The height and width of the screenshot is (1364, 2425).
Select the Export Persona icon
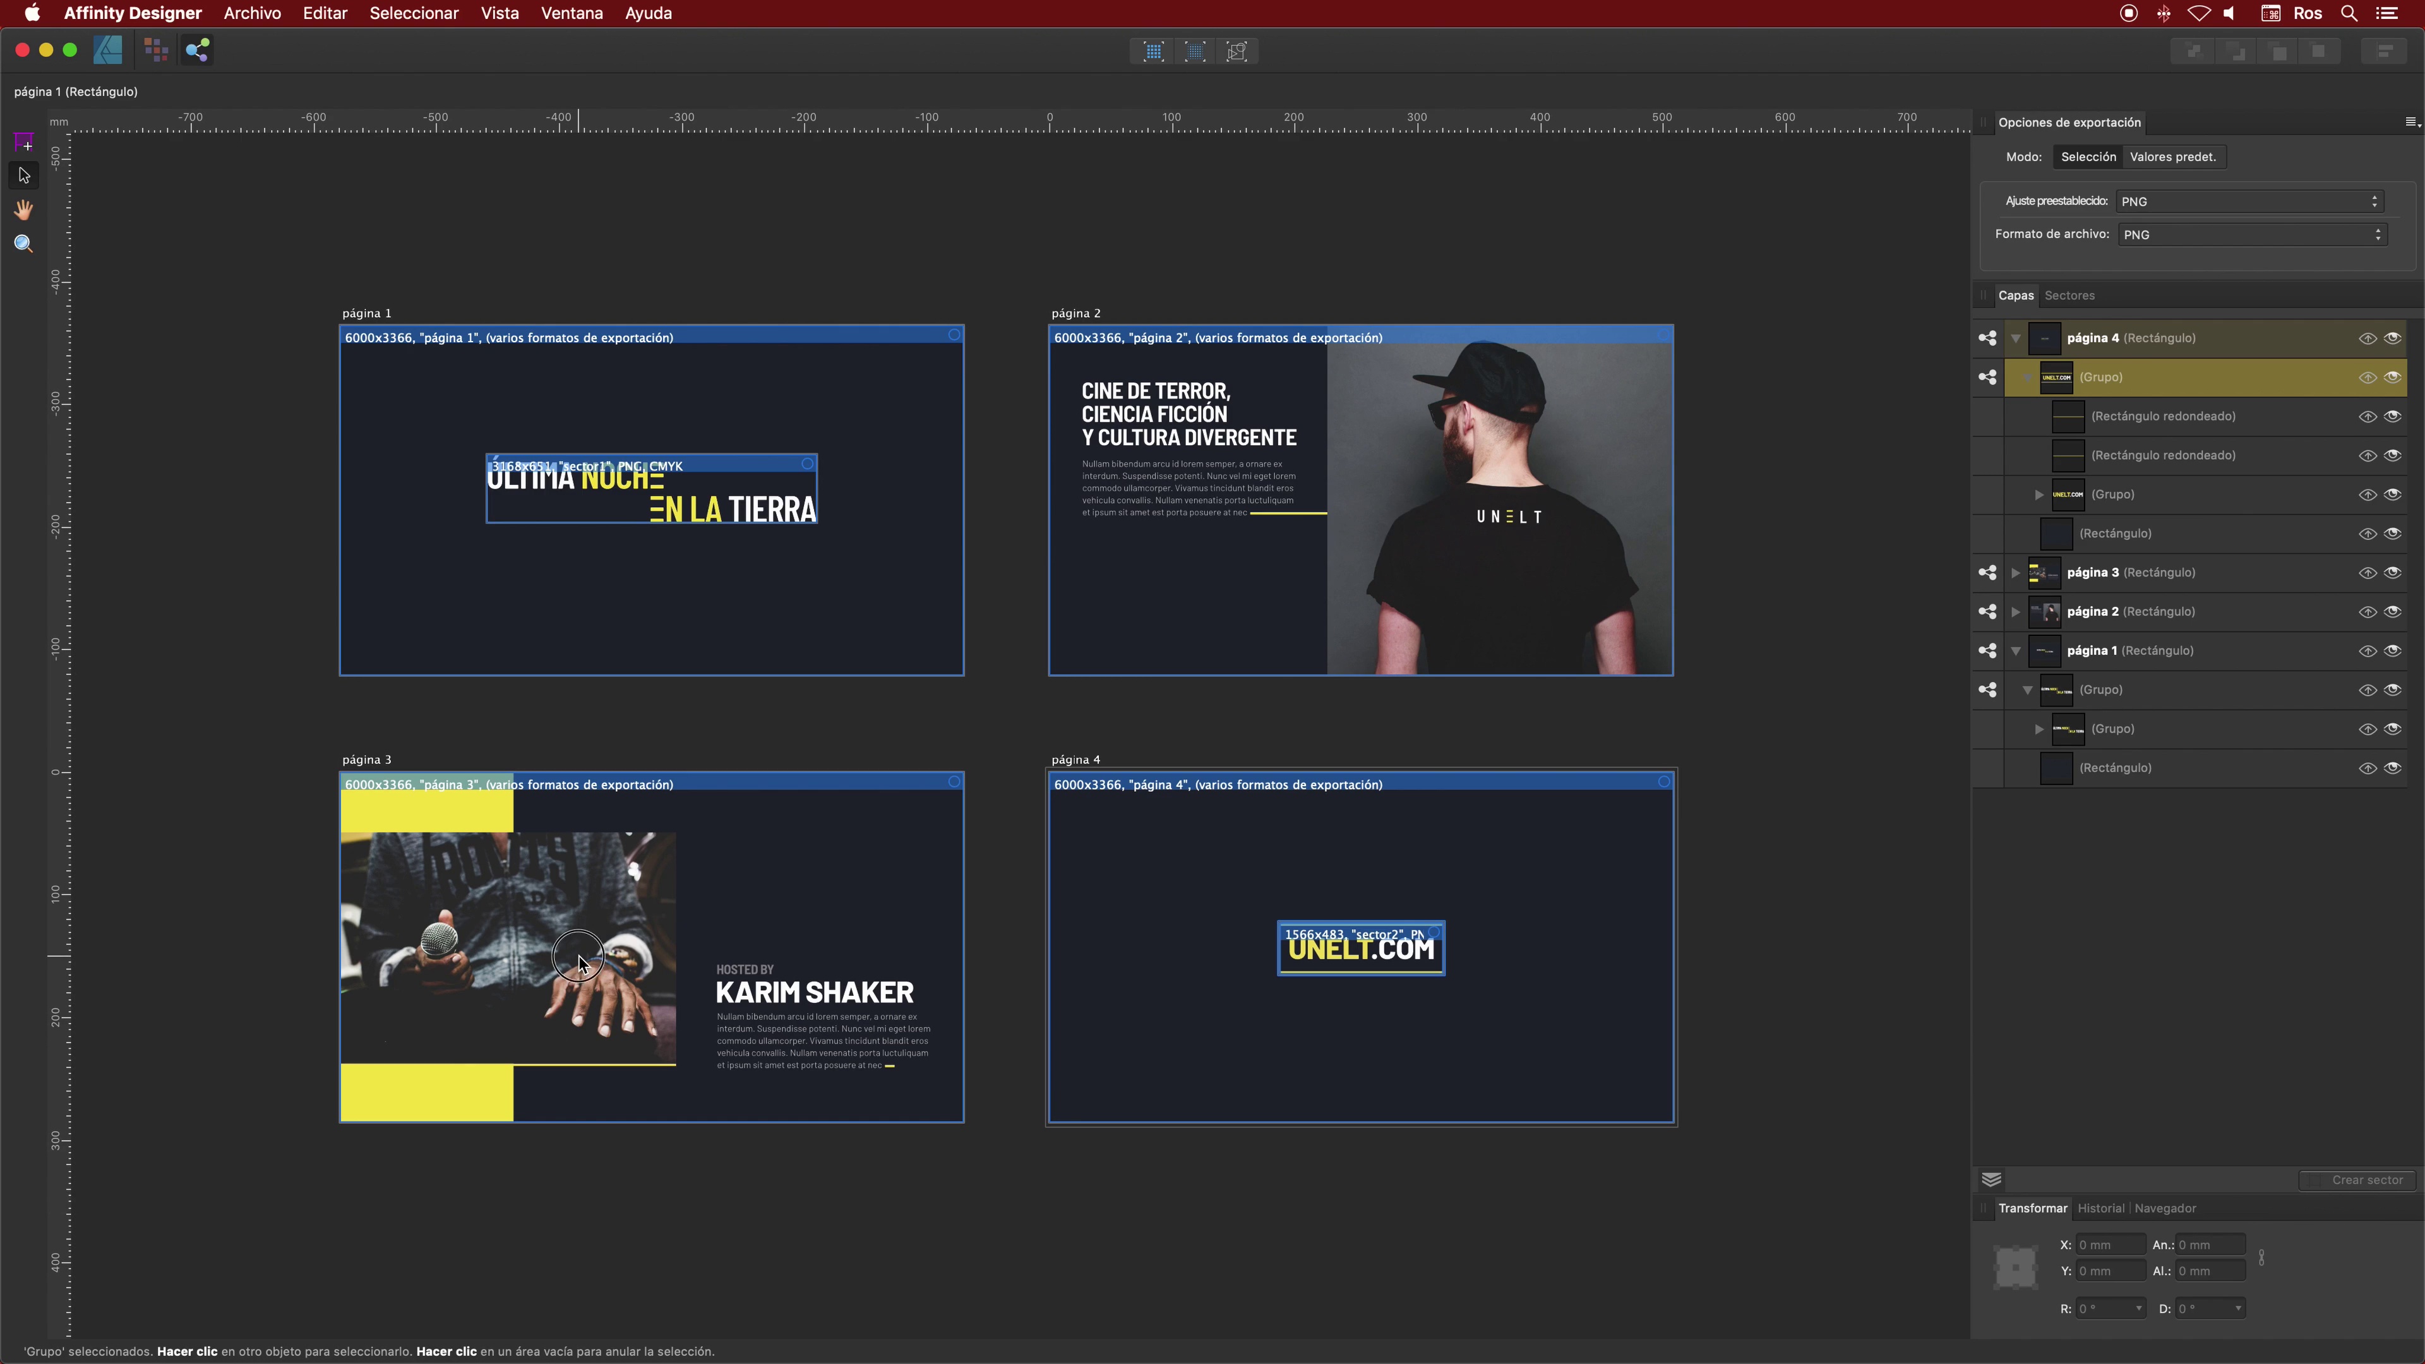[197, 50]
